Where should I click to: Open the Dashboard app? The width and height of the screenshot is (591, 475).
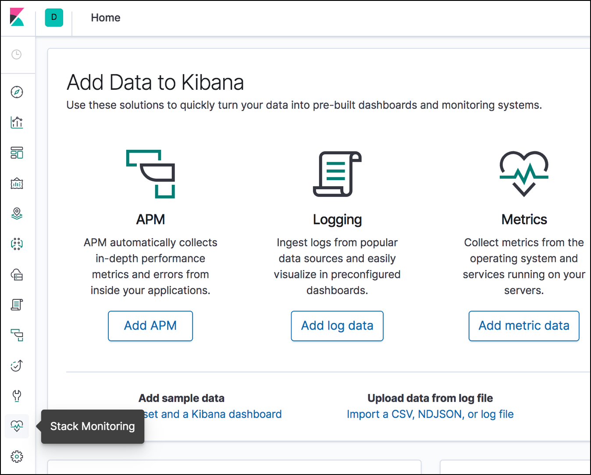tap(16, 152)
